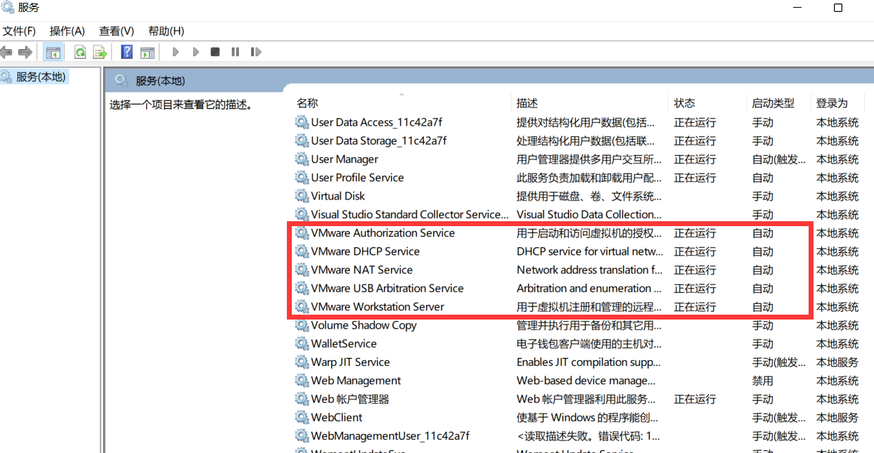Pause the selected service using the pause icon
Screen dimensions: 874x453
click(235, 51)
